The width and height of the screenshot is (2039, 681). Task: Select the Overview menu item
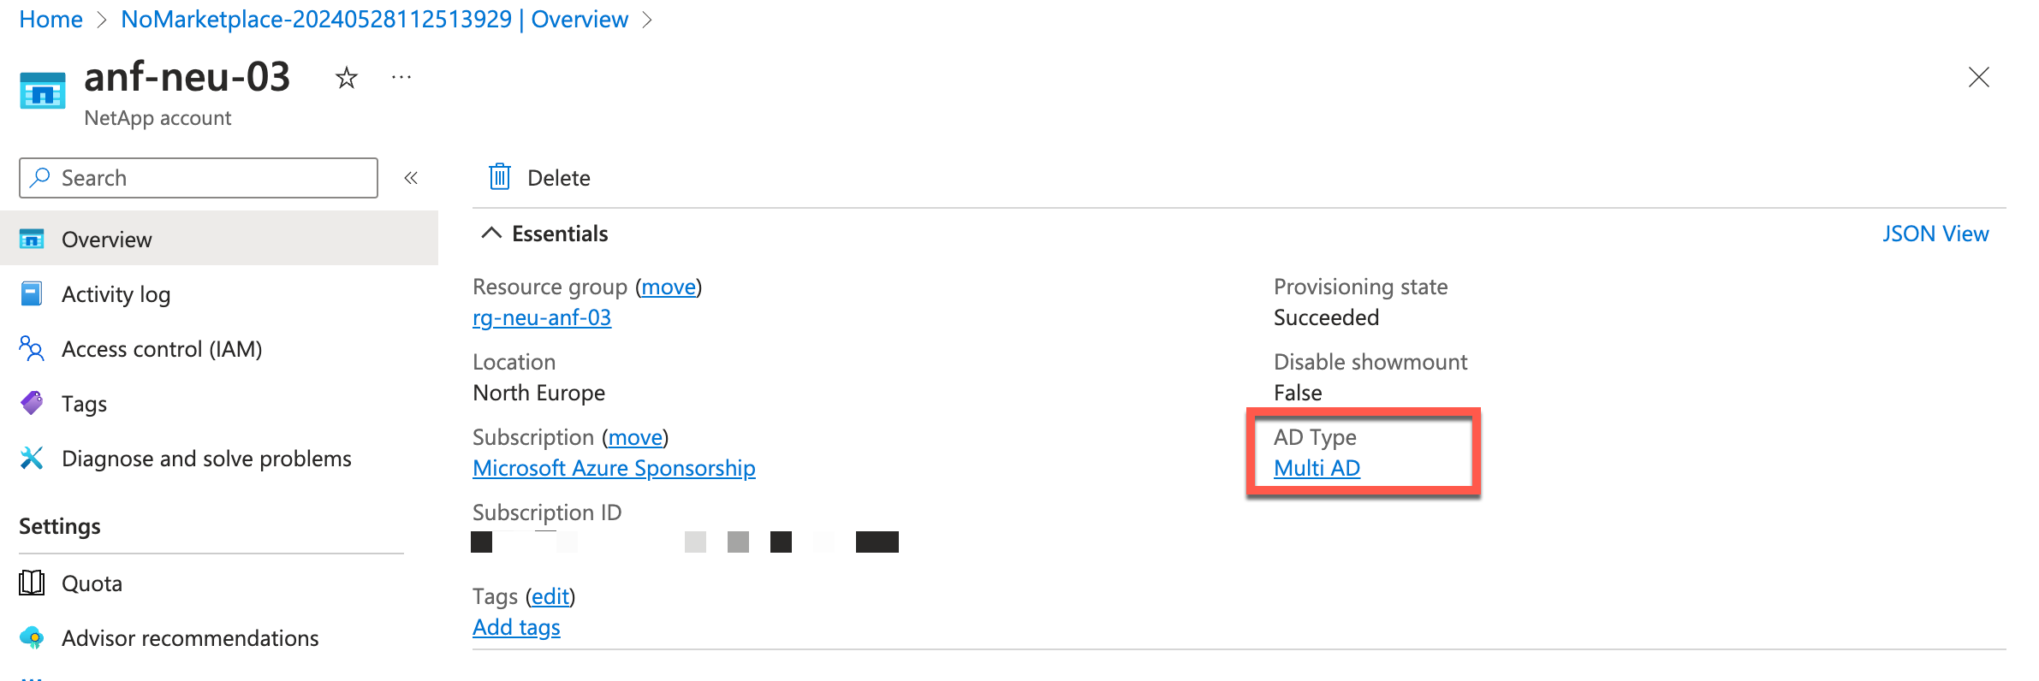(219, 239)
